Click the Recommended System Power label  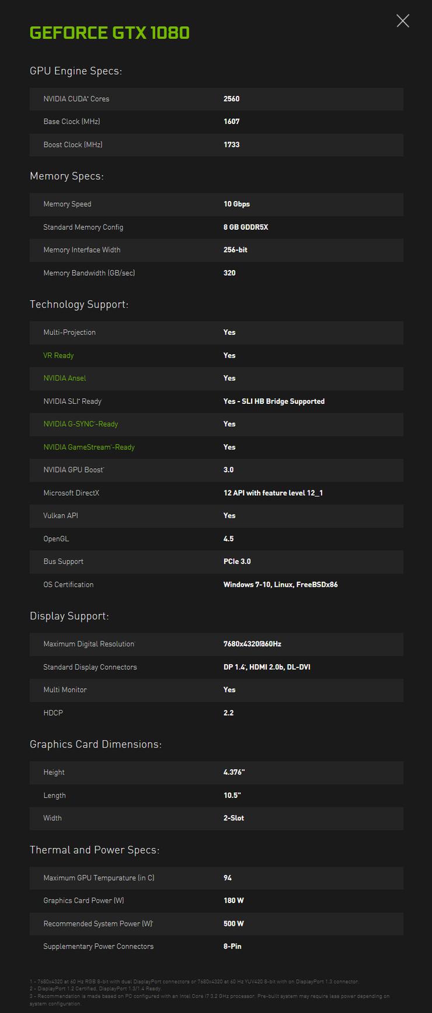tap(98, 924)
